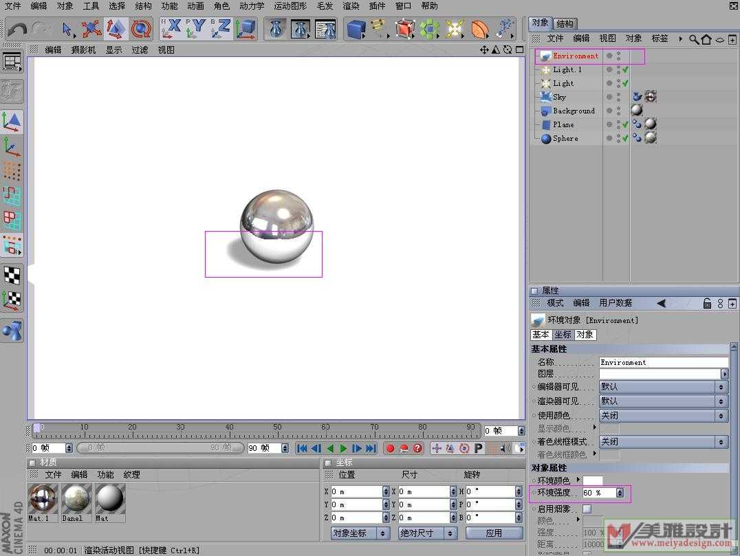The image size is (740, 556).
Task: Toggle the Environment object's visibility dots
Action: [x=618, y=56]
